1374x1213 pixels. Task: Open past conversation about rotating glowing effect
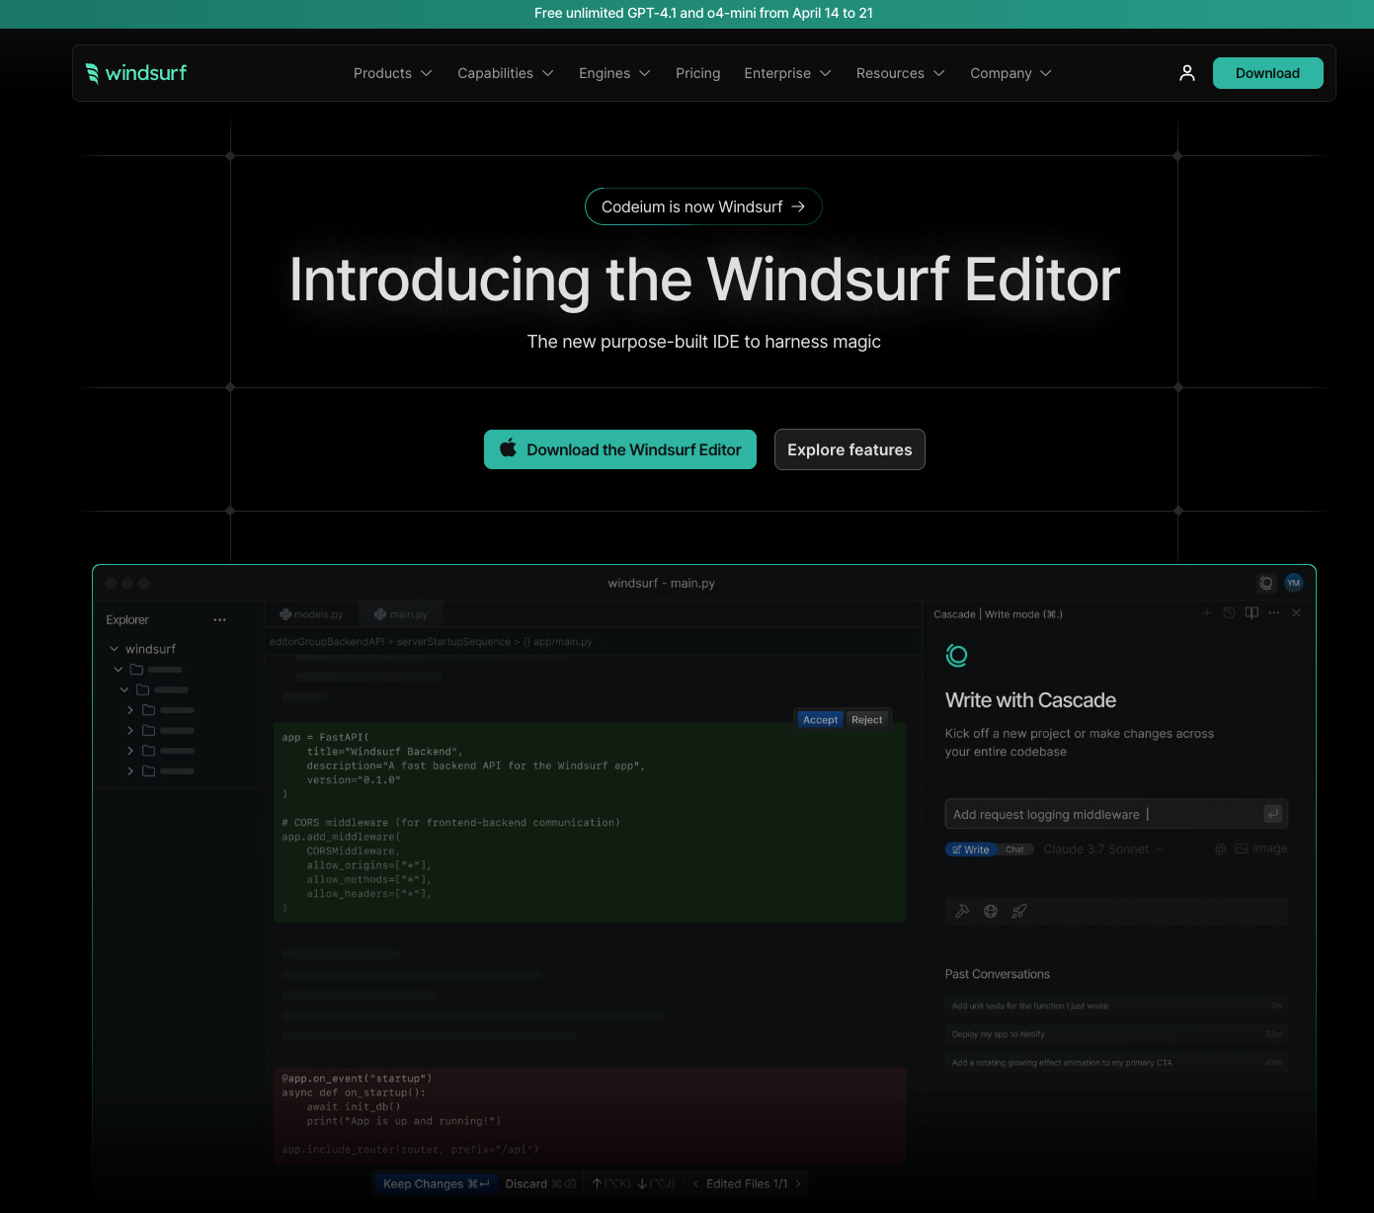pos(1116,1063)
